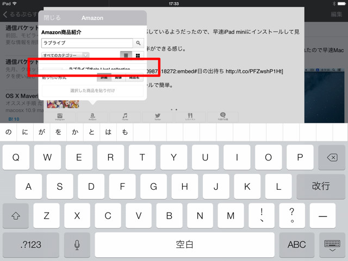Go back via るるぶらす back arrow
Image resolution: width=348 pixels, height=261 pixels.
(20, 15)
